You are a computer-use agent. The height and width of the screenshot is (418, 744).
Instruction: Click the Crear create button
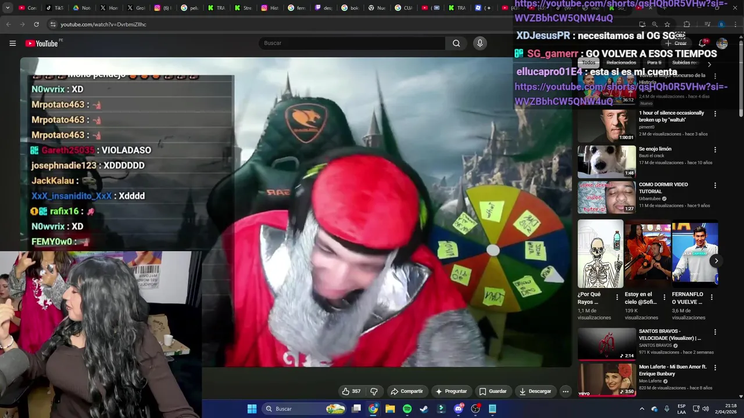tap(676, 44)
